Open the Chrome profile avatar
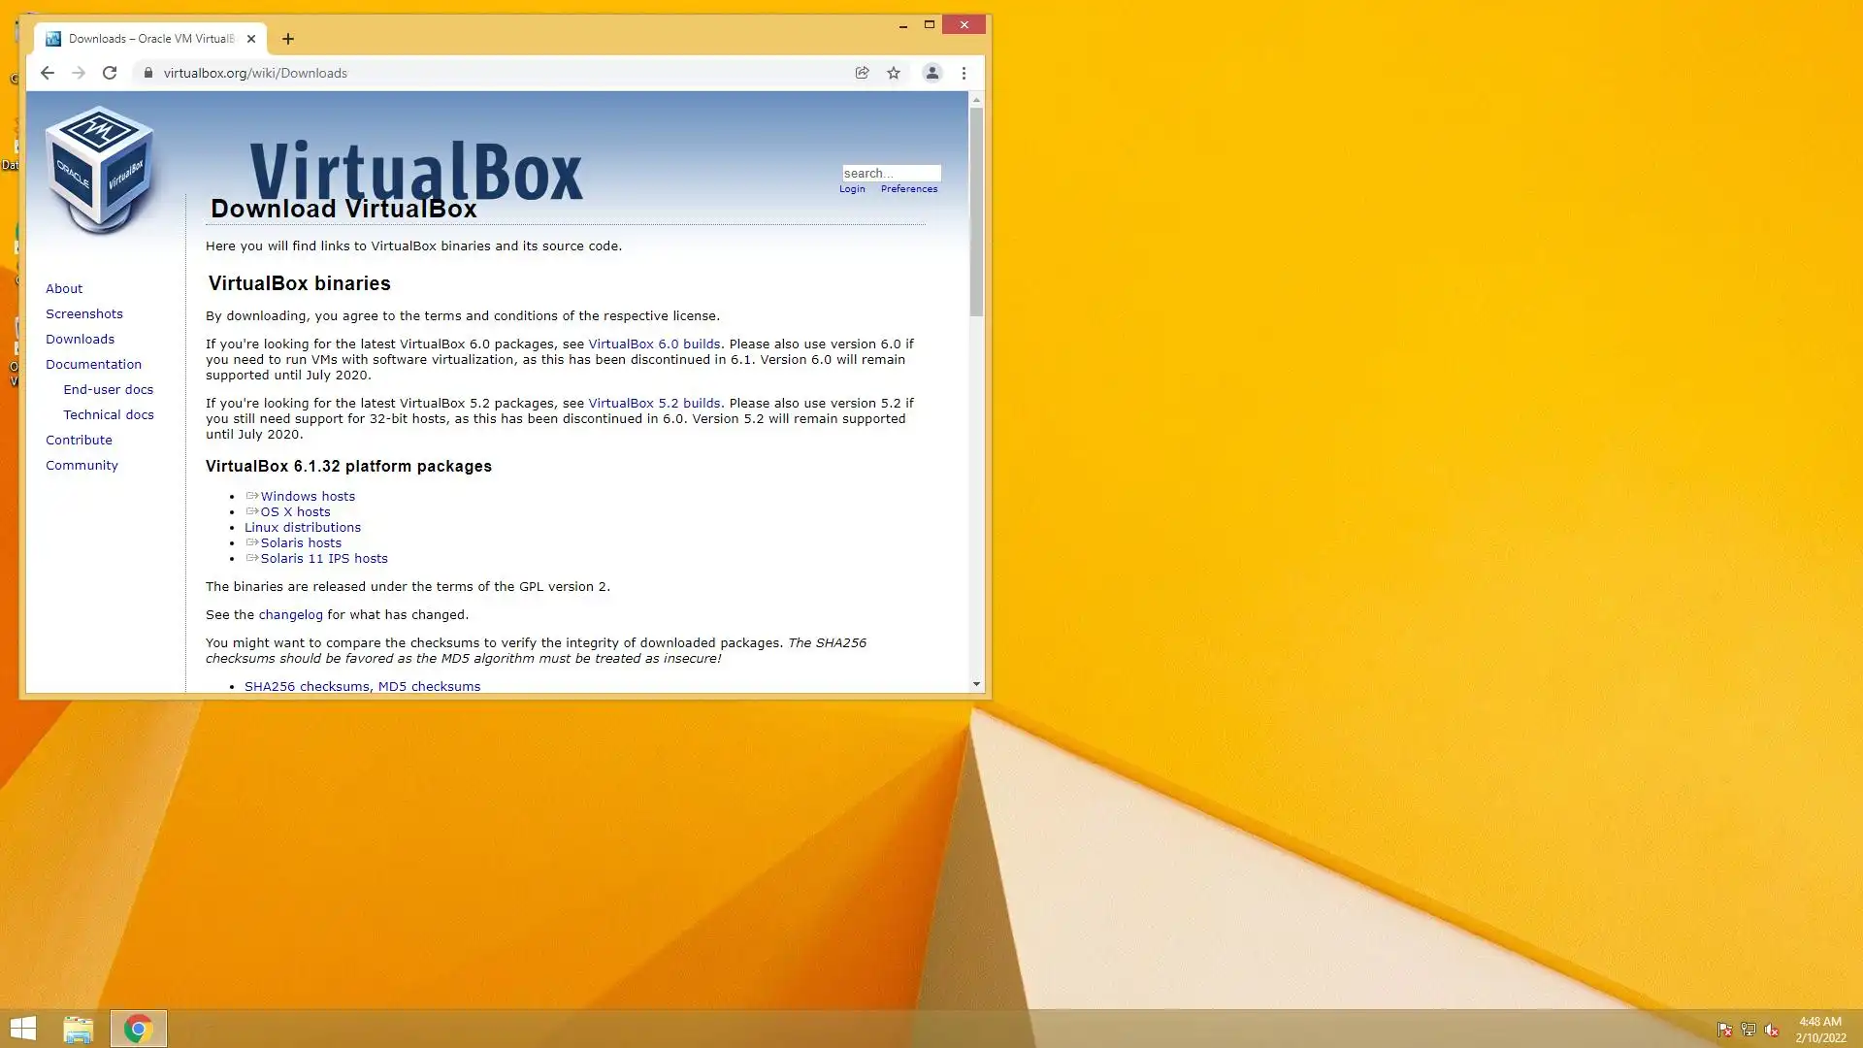1863x1048 pixels. [931, 73]
